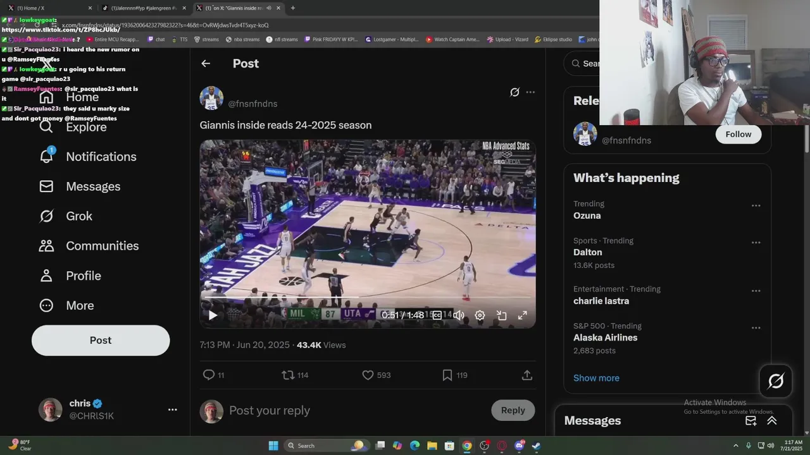Click Grok explain icon on post header
Image resolution: width=810 pixels, height=455 pixels.
[514, 92]
